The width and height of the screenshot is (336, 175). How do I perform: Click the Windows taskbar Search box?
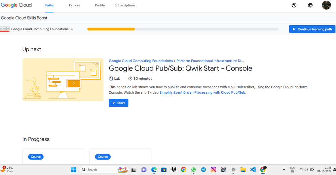[104, 170]
